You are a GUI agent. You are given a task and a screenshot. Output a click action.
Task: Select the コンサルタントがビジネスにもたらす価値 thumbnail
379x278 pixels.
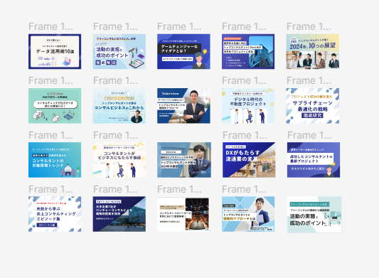point(119,160)
